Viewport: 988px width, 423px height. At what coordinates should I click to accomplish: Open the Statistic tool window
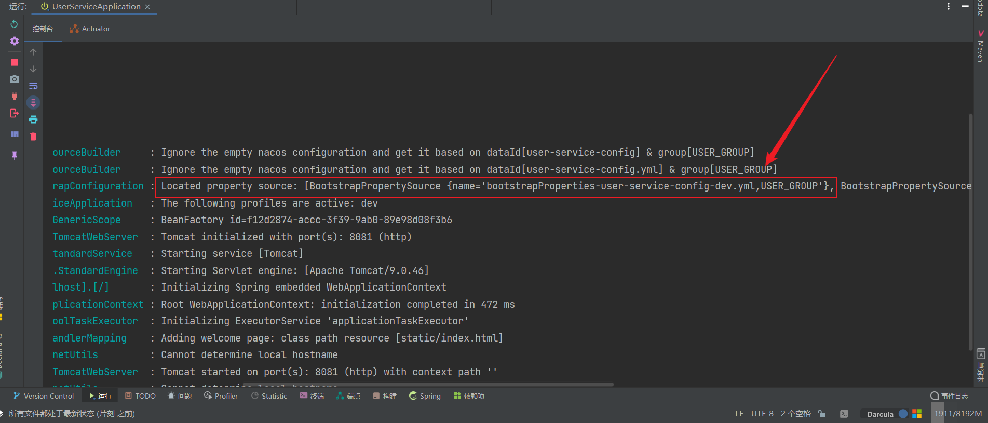pos(269,396)
